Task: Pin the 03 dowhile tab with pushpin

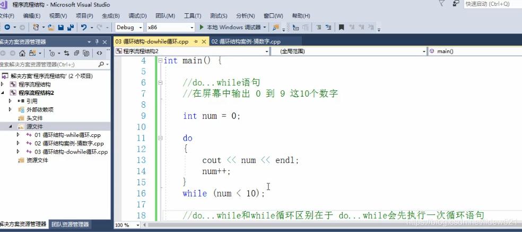Action: pos(196,41)
